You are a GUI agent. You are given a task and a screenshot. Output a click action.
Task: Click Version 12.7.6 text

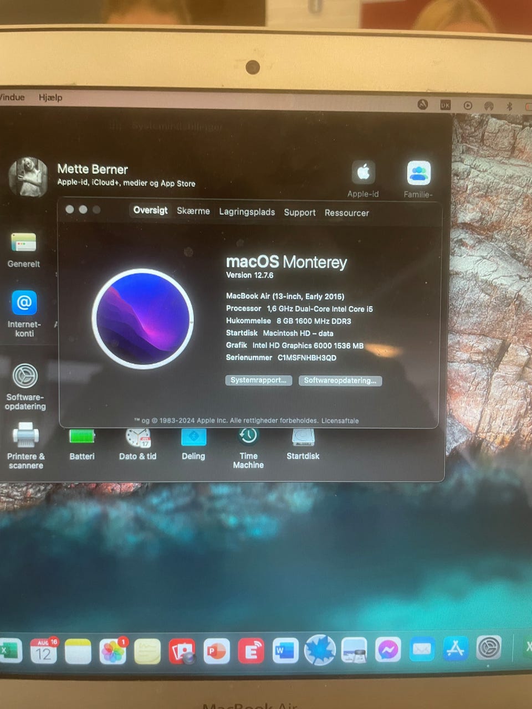pyautogui.click(x=249, y=275)
